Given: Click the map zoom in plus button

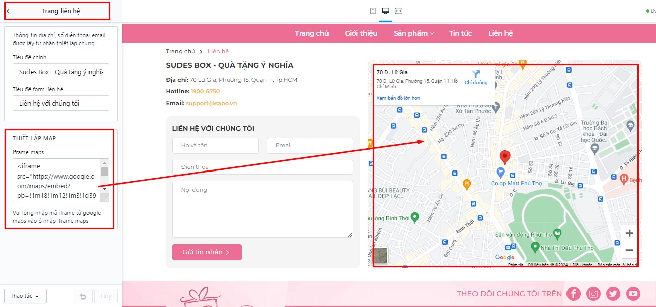Looking at the screenshot, I should click(630, 233).
